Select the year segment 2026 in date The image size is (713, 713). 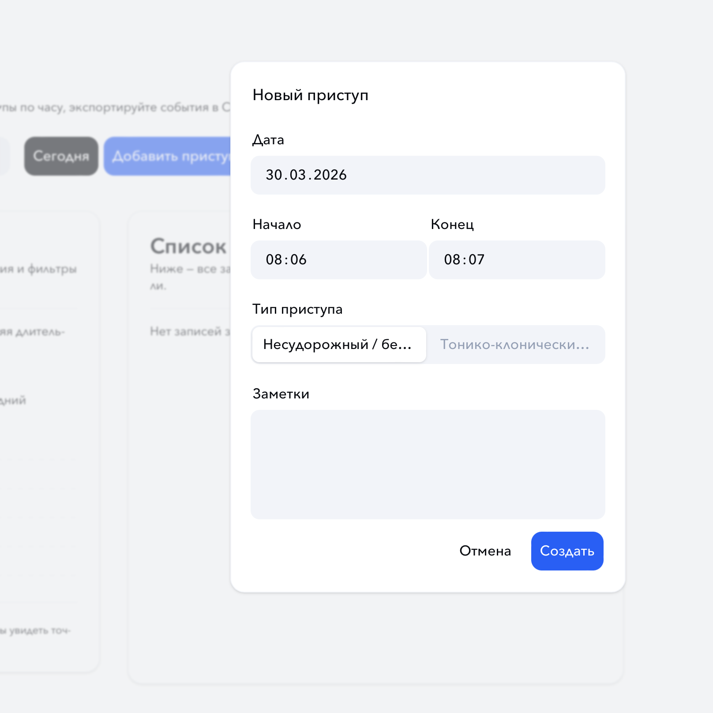click(330, 175)
